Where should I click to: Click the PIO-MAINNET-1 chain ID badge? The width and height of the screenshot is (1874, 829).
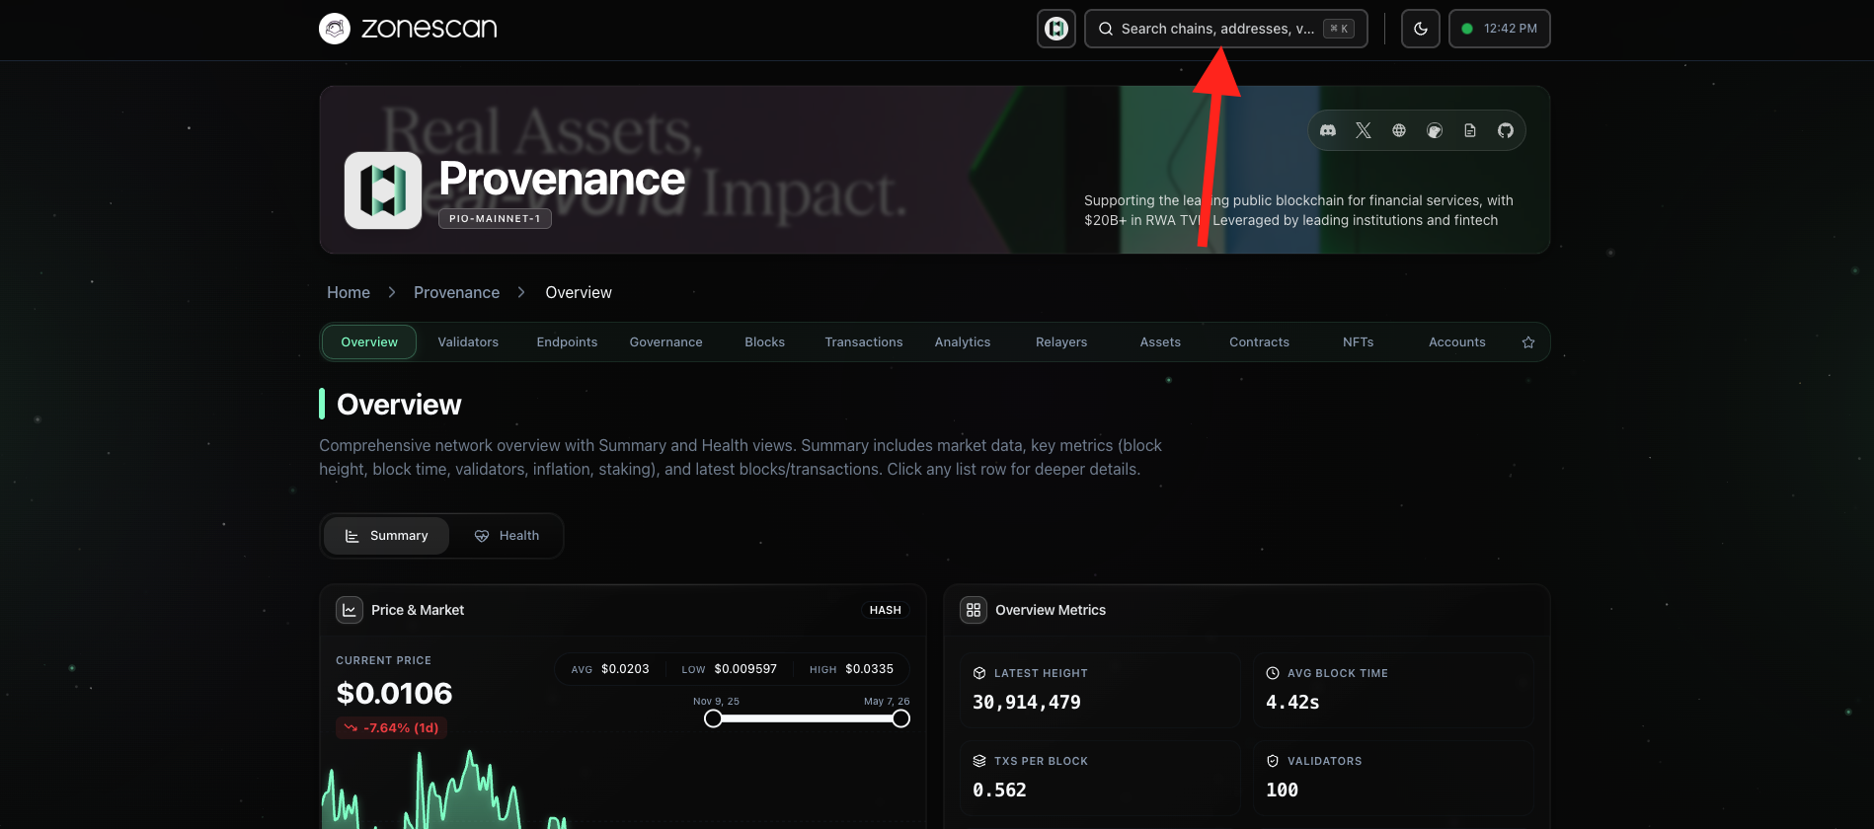[495, 219]
